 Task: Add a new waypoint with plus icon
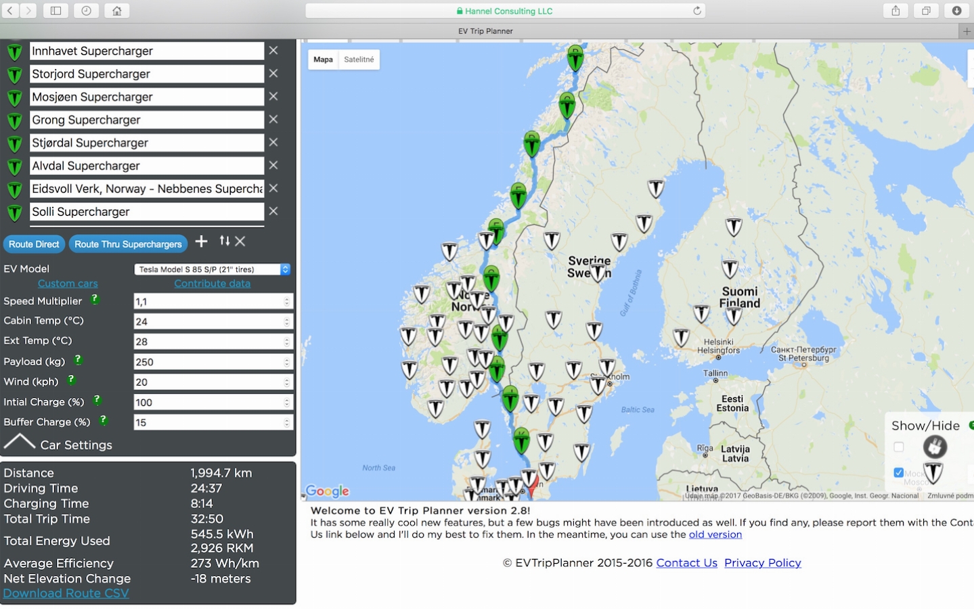click(x=201, y=242)
